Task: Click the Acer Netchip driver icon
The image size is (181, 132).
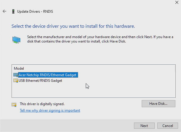Action: click(x=16, y=75)
